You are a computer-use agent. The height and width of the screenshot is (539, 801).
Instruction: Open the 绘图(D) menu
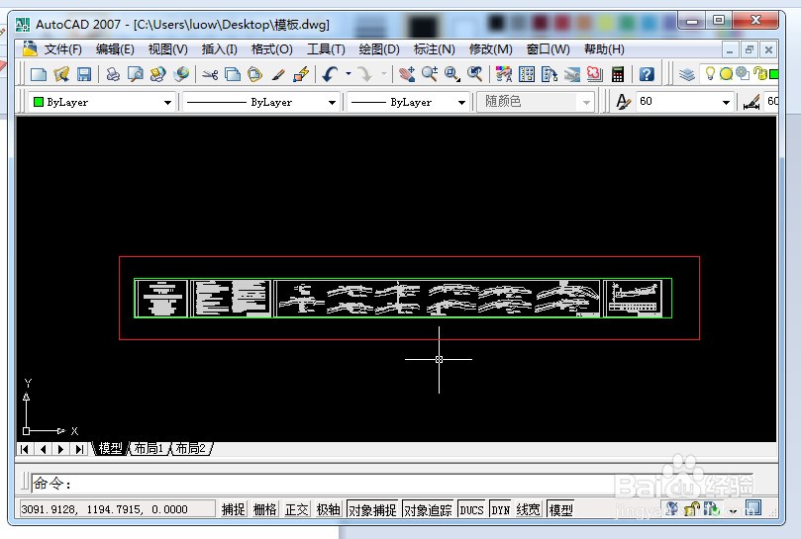tap(379, 48)
